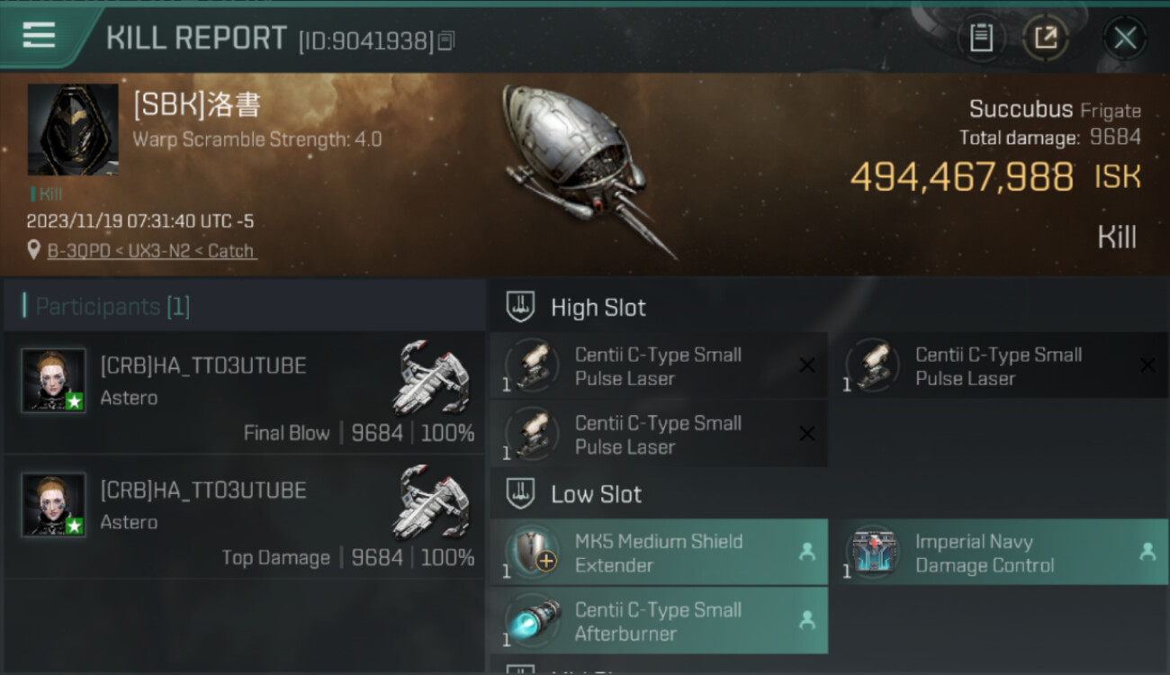This screenshot has height=675, width=1170.
Task: Open the hamburger menu
Action: (x=39, y=36)
